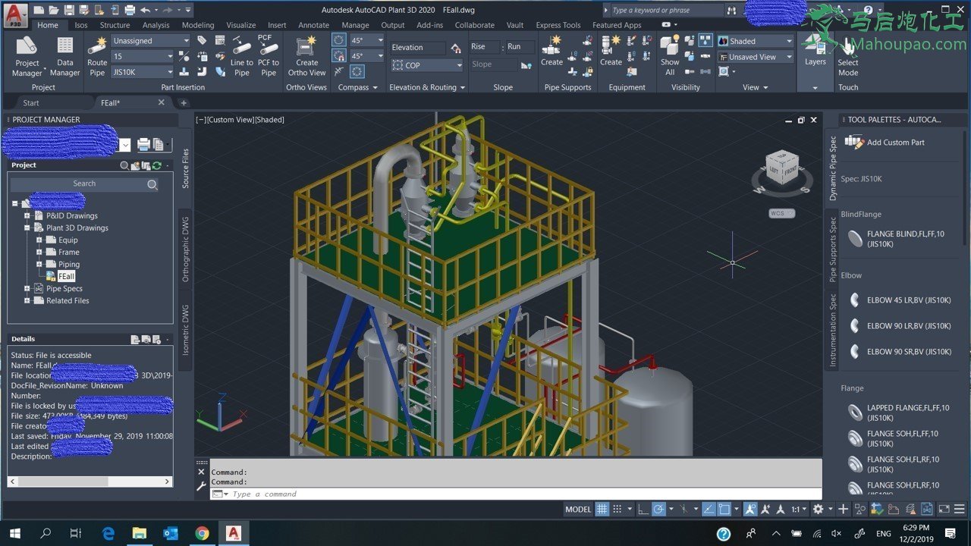Select Line to Pipe tool
Image resolution: width=971 pixels, height=546 pixels.
tap(242, 56)
